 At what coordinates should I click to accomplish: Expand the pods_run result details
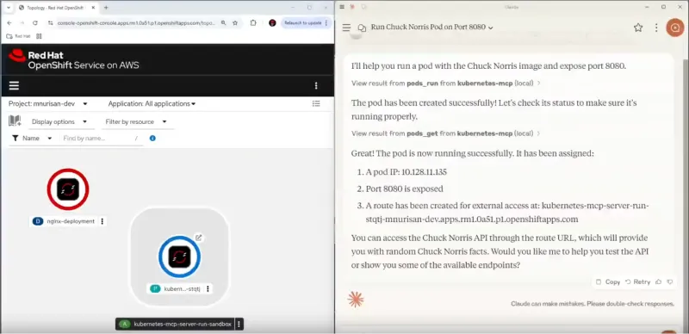click(445, 83)
